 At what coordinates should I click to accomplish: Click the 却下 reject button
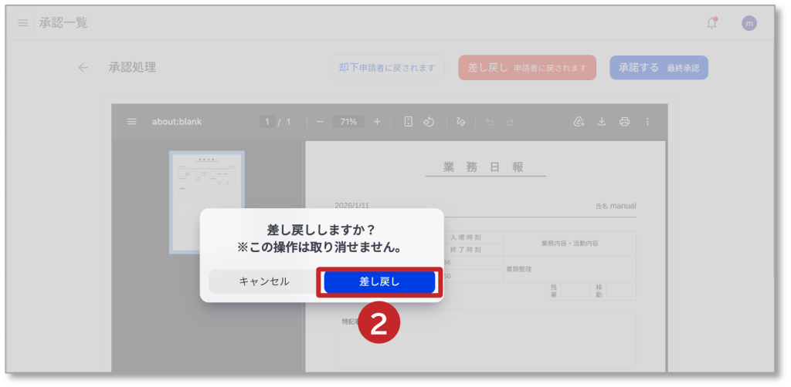(386, 68)
